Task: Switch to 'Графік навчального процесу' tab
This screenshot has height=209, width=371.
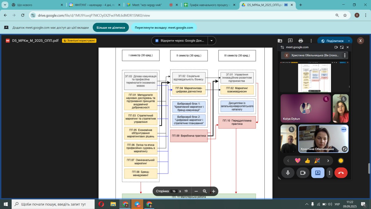Action: pos(209,5)
